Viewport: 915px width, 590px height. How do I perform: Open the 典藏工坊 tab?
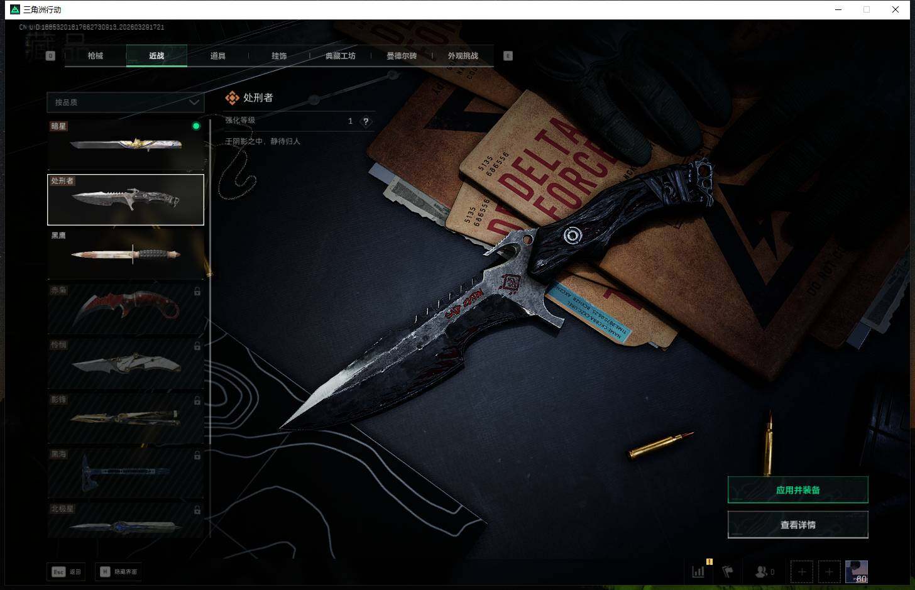[340, 56]
